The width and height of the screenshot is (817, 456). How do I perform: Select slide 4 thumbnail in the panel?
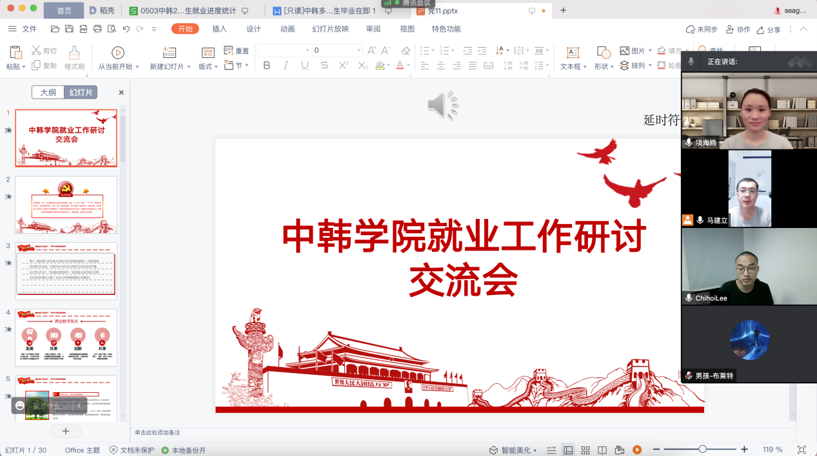click(66, 337)
